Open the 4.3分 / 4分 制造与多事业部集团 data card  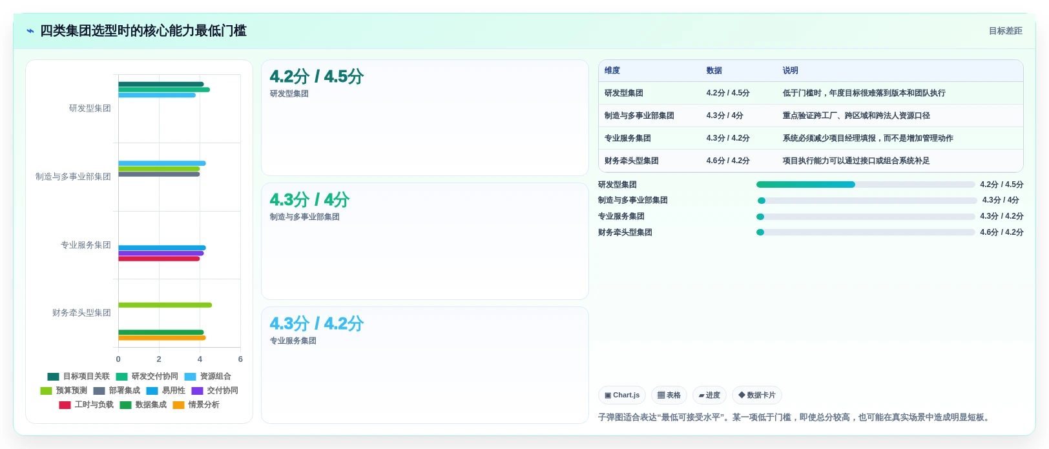click(425, 241)
